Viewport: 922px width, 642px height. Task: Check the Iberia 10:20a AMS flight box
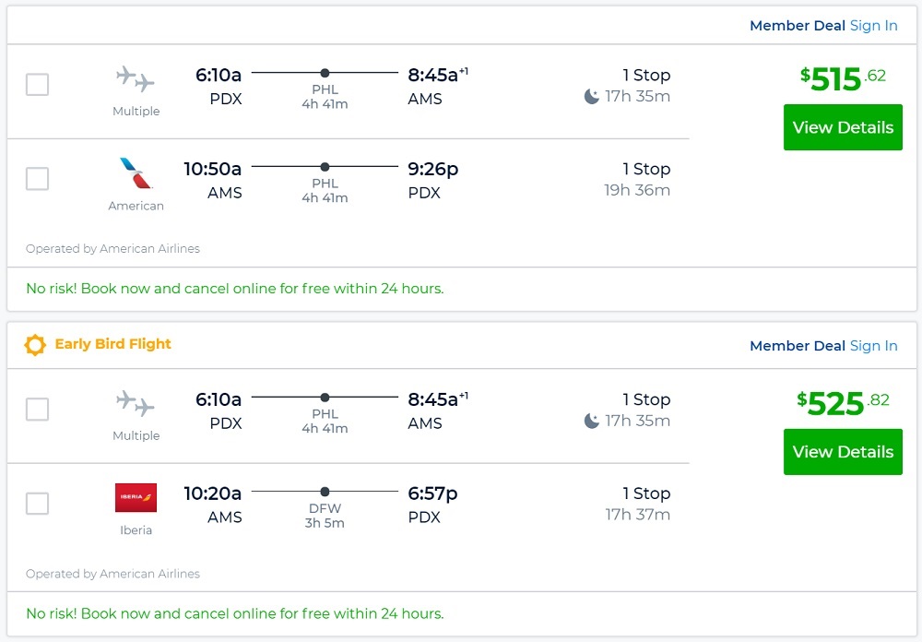click(x=37, y=504)
